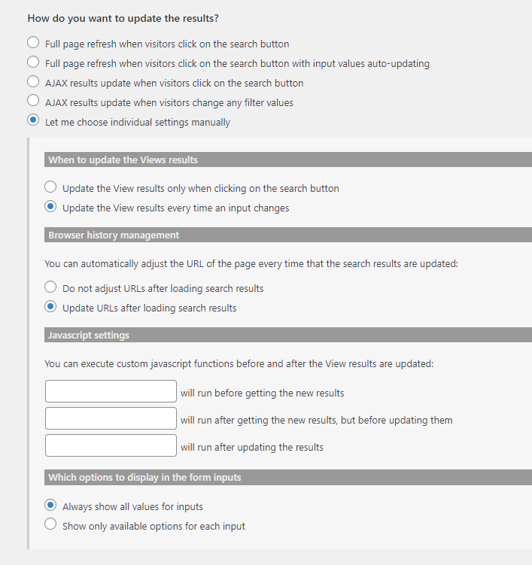Image resolution: width=532 pixels, height=565 pixels.
Task: Select update View results every time input changes
Action: 50,206
